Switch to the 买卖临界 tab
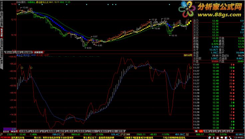245x139 pixels. (x=24, y=131)
